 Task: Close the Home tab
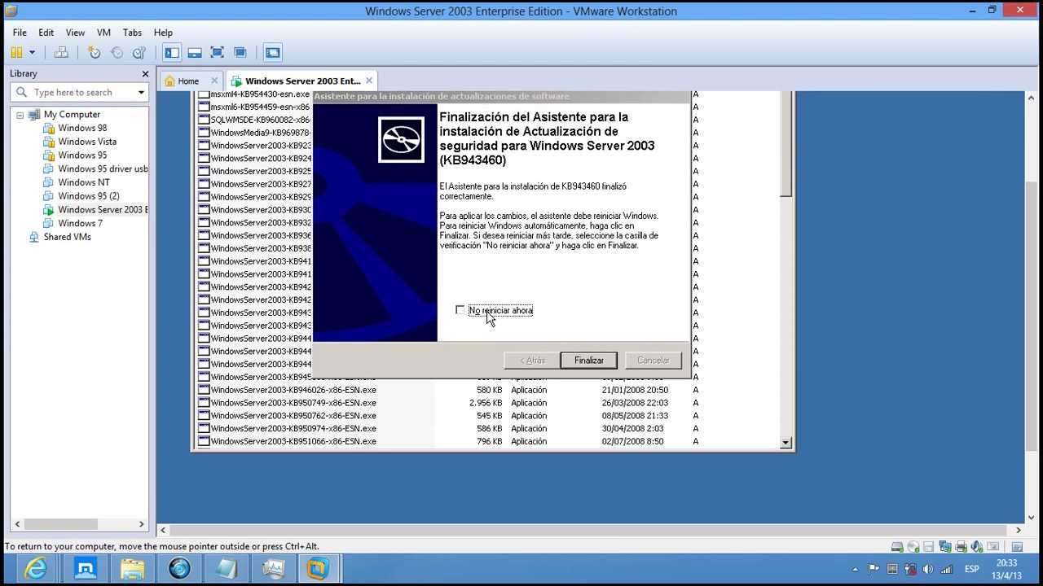click(x=215, y=81)
